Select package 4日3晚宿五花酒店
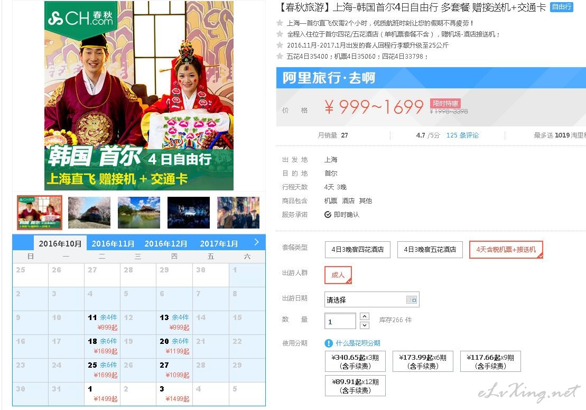 tap(430, 250)
